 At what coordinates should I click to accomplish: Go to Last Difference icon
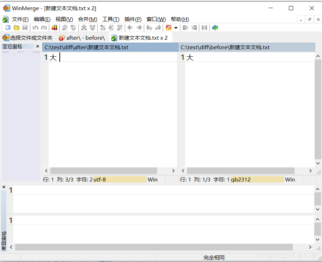[120, 27]
